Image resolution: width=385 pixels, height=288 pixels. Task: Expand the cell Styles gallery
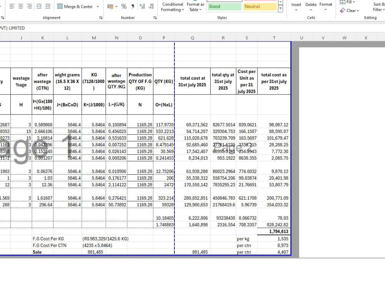(280, 9)
